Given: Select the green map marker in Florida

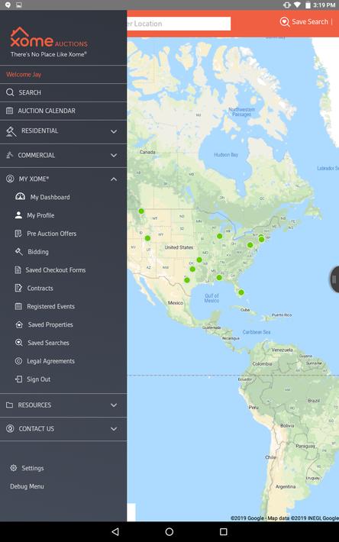Looking at the screenshot, I should (241, 292).
